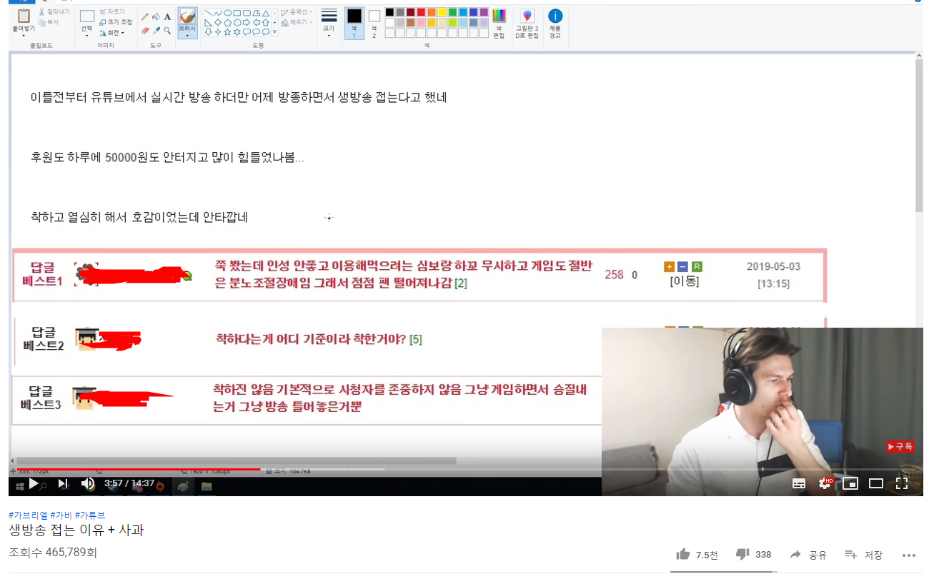
Task: Click 크기 조정 resize command
Action: [116, 22]
